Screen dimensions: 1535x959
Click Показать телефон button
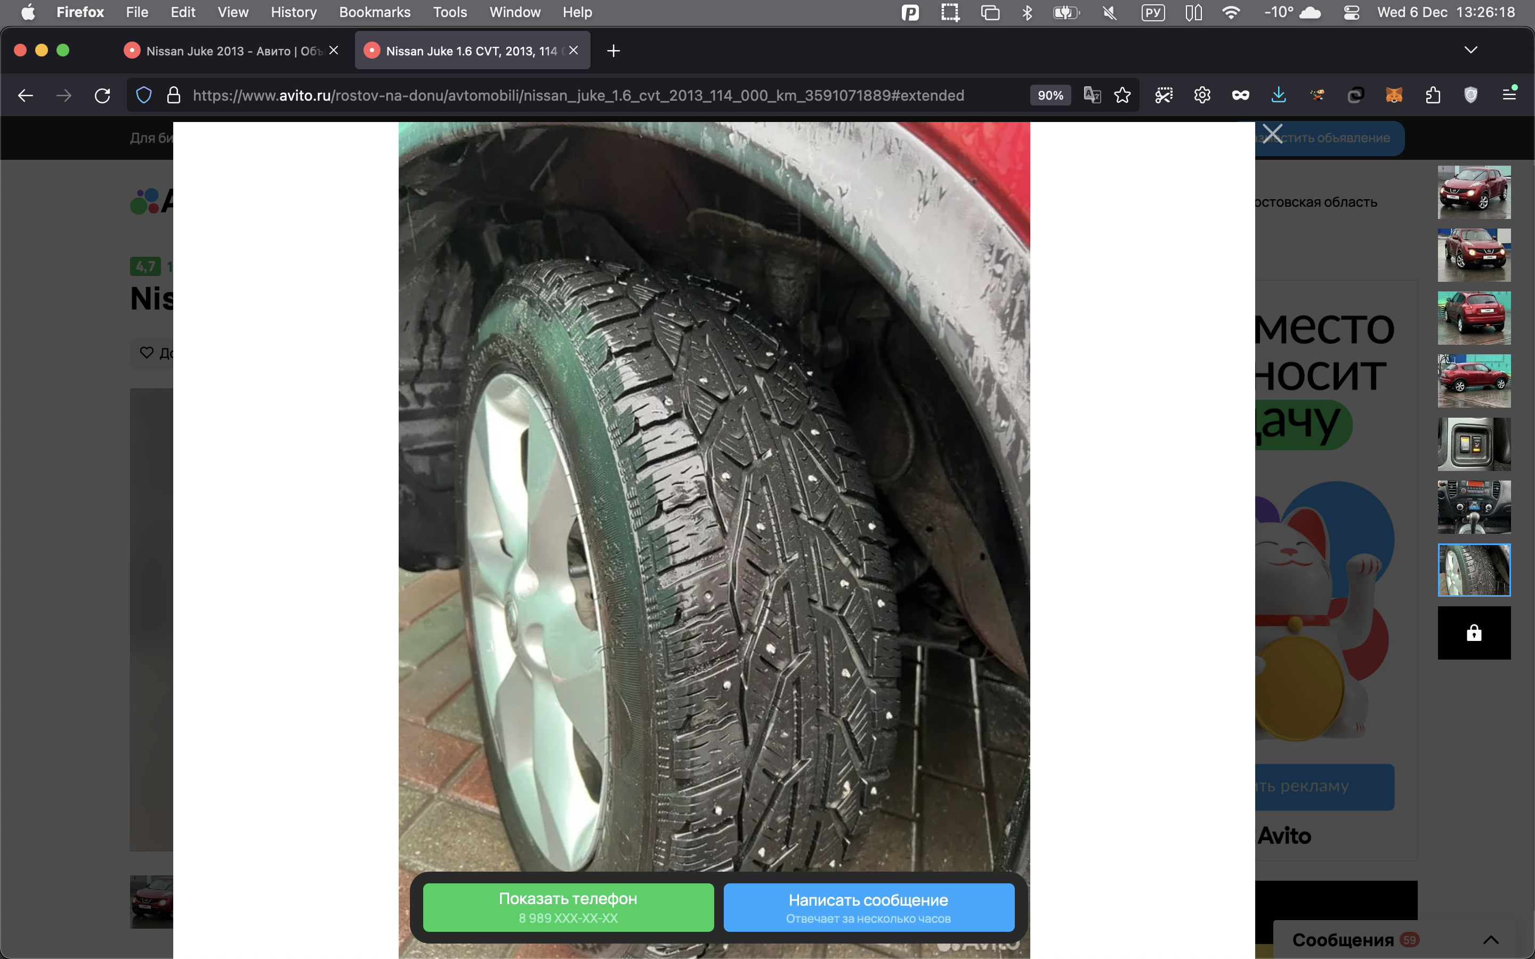point(568,907)
